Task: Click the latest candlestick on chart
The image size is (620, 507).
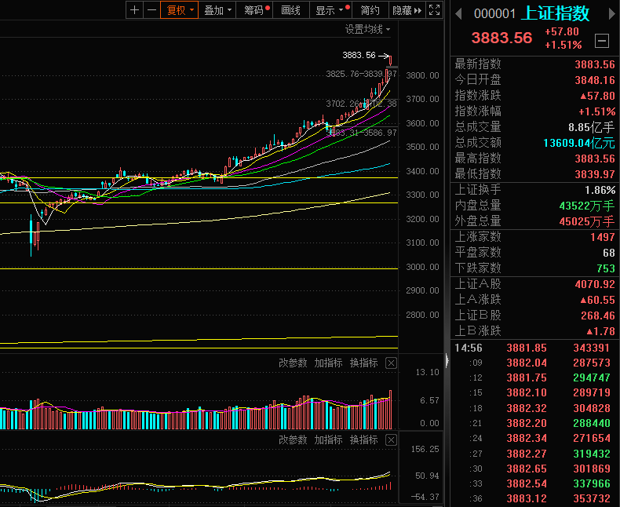Action: 391,60
